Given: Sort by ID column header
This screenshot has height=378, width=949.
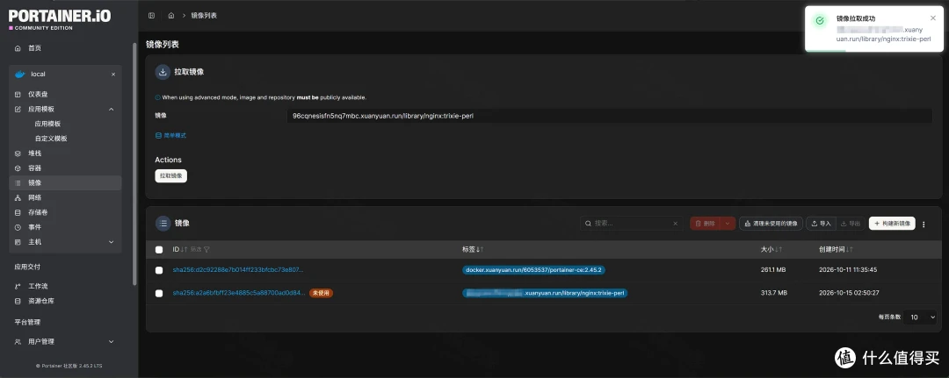Looking at the screenshot, I should click(180, 249).
